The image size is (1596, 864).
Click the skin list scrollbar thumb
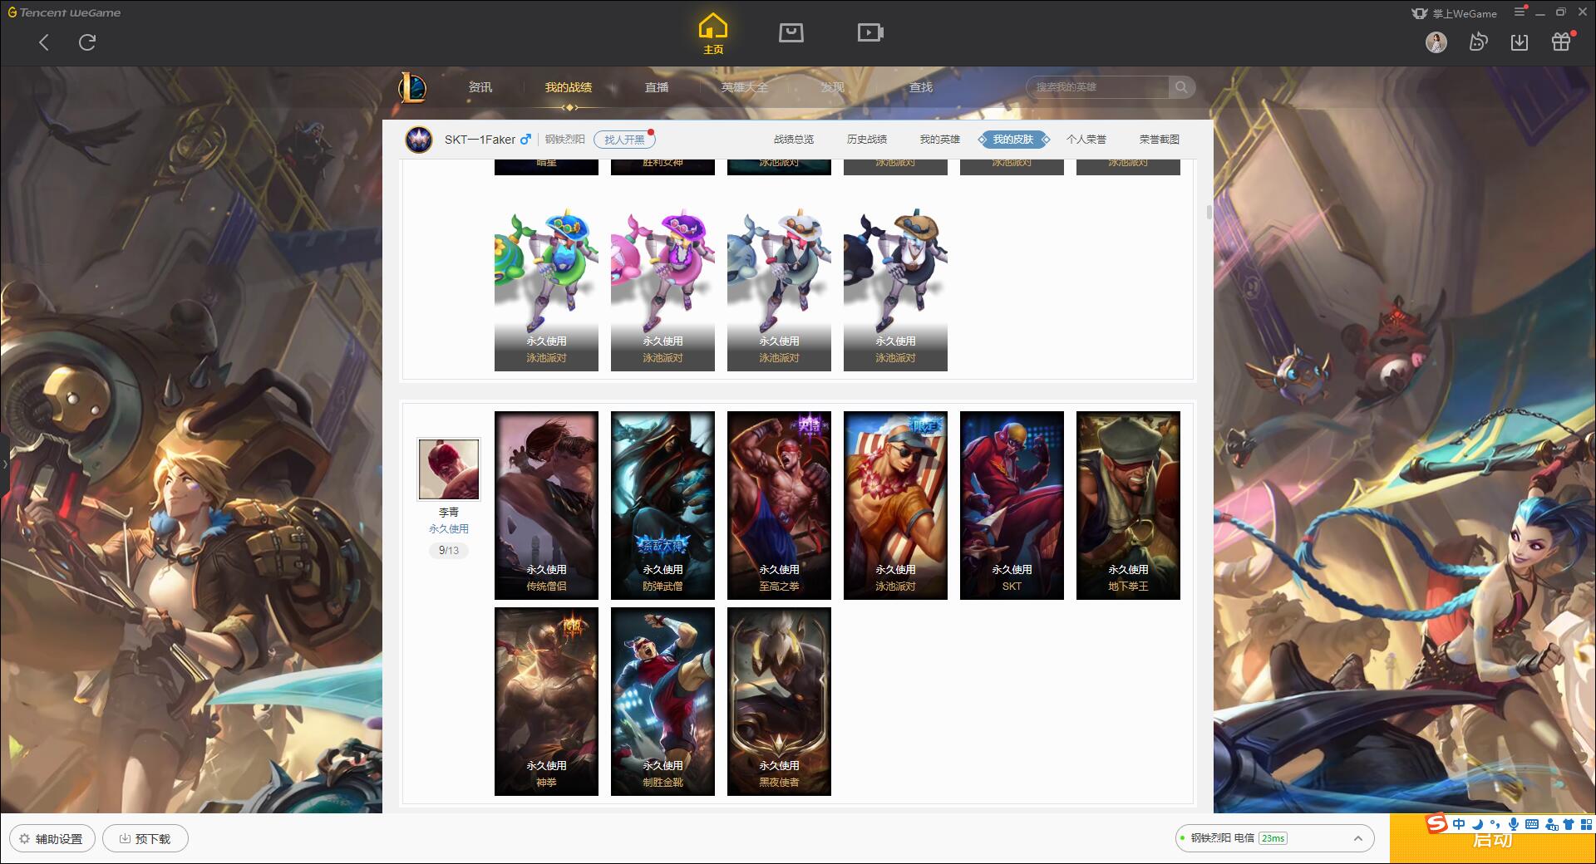click(x=1209, y=212)
